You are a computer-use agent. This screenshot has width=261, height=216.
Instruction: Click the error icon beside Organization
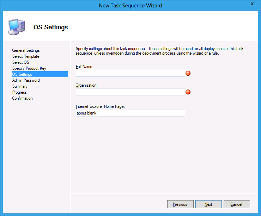(188, 92)
